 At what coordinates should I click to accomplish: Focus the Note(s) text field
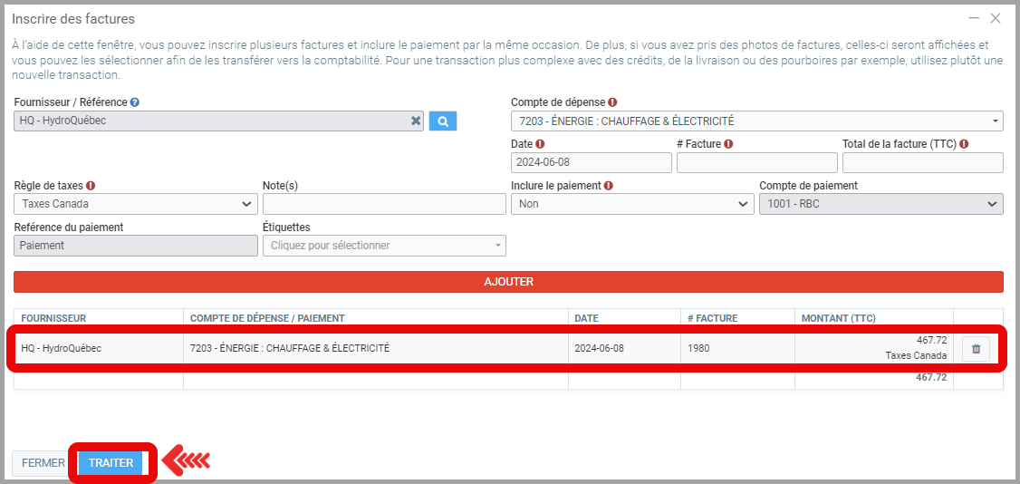click(384, 204)
